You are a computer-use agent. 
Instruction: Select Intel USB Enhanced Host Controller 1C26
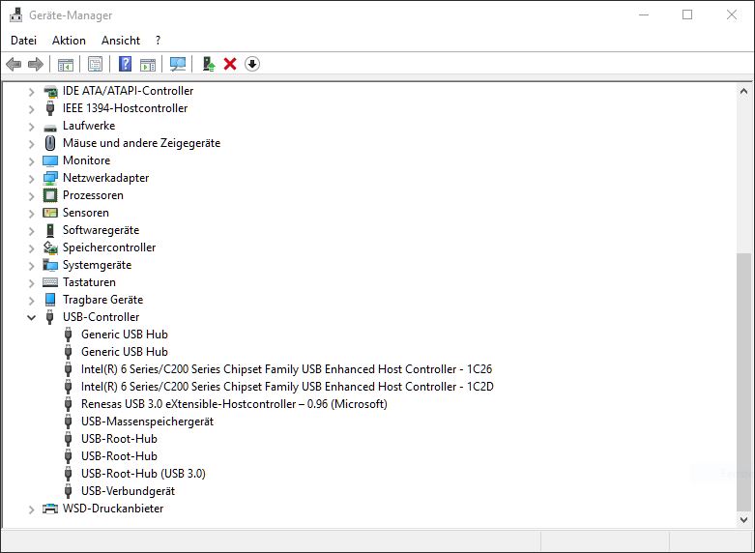pyautogui.click(x=286, y=369)
